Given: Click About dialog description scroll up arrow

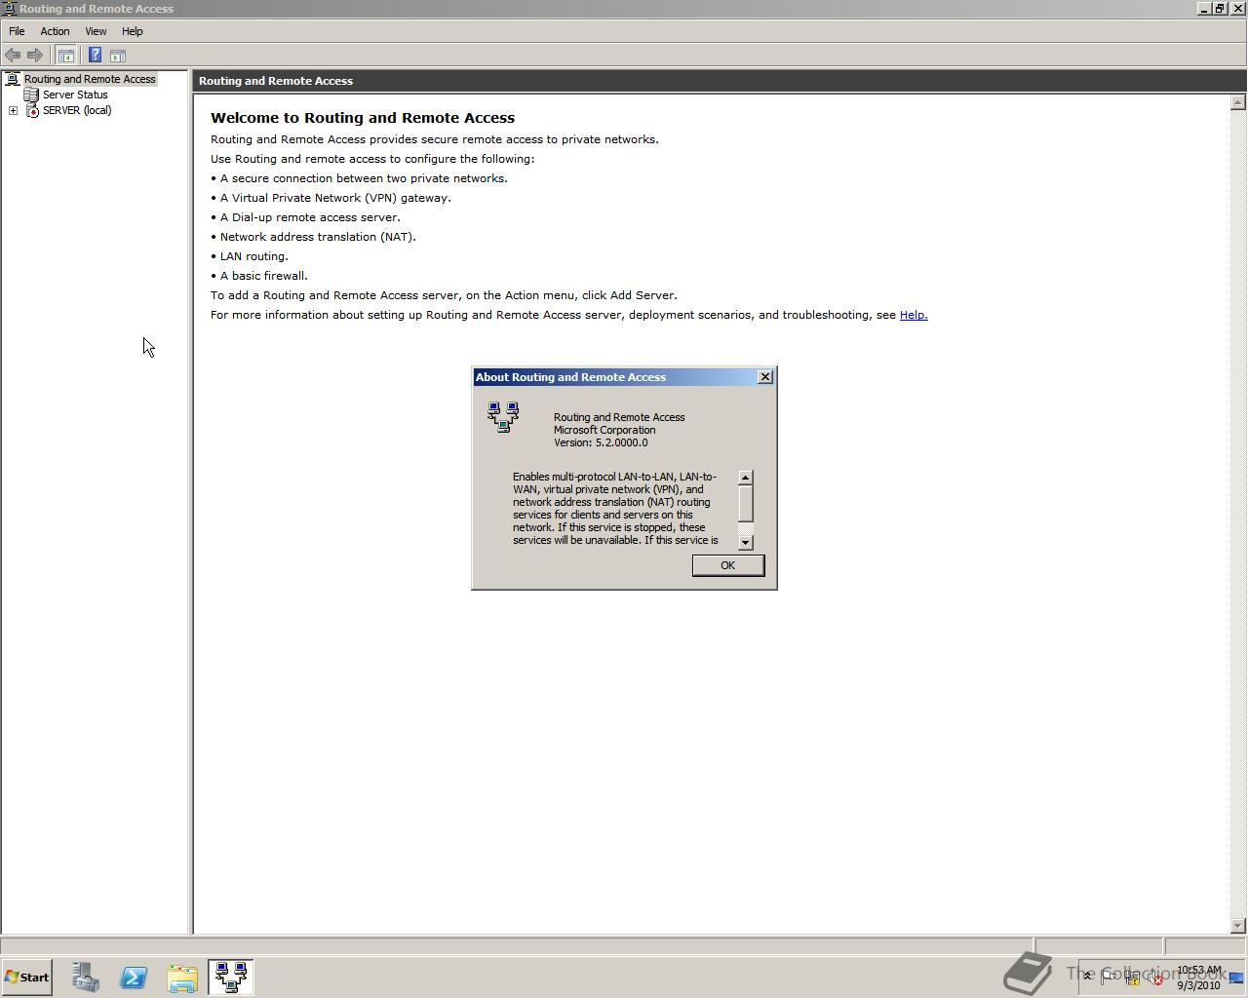Looking at the screenshot, I should pyautogui.click(x=746, y=478).
